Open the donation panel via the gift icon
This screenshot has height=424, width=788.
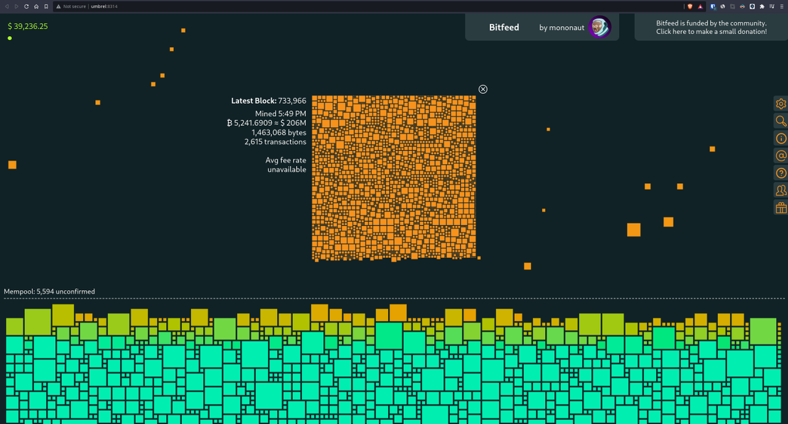[x=780, y=207]
